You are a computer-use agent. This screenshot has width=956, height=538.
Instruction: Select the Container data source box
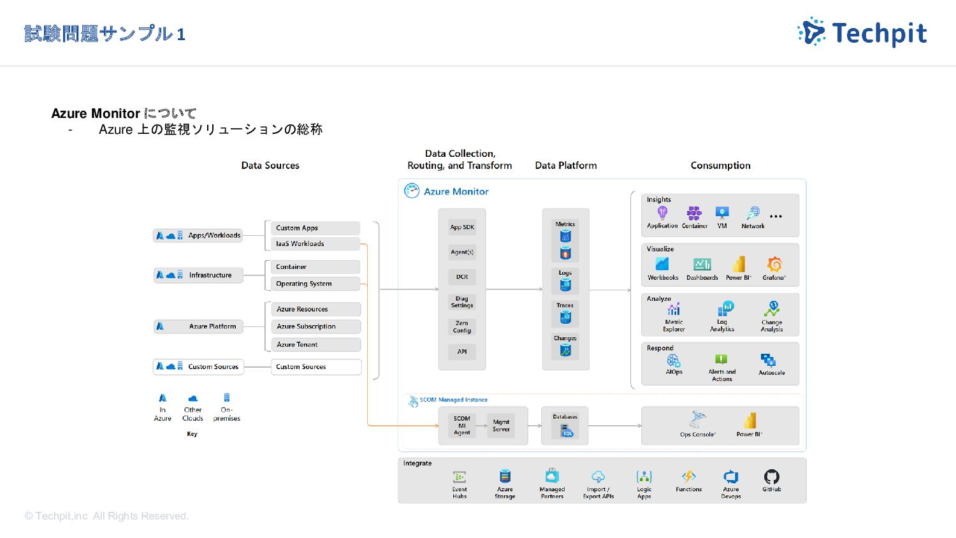point(316,266)
